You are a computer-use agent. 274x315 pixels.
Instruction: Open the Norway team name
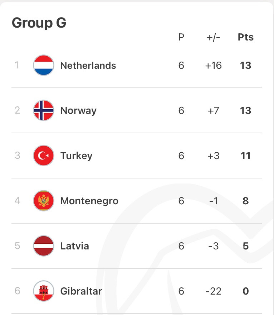click(78, 111)
